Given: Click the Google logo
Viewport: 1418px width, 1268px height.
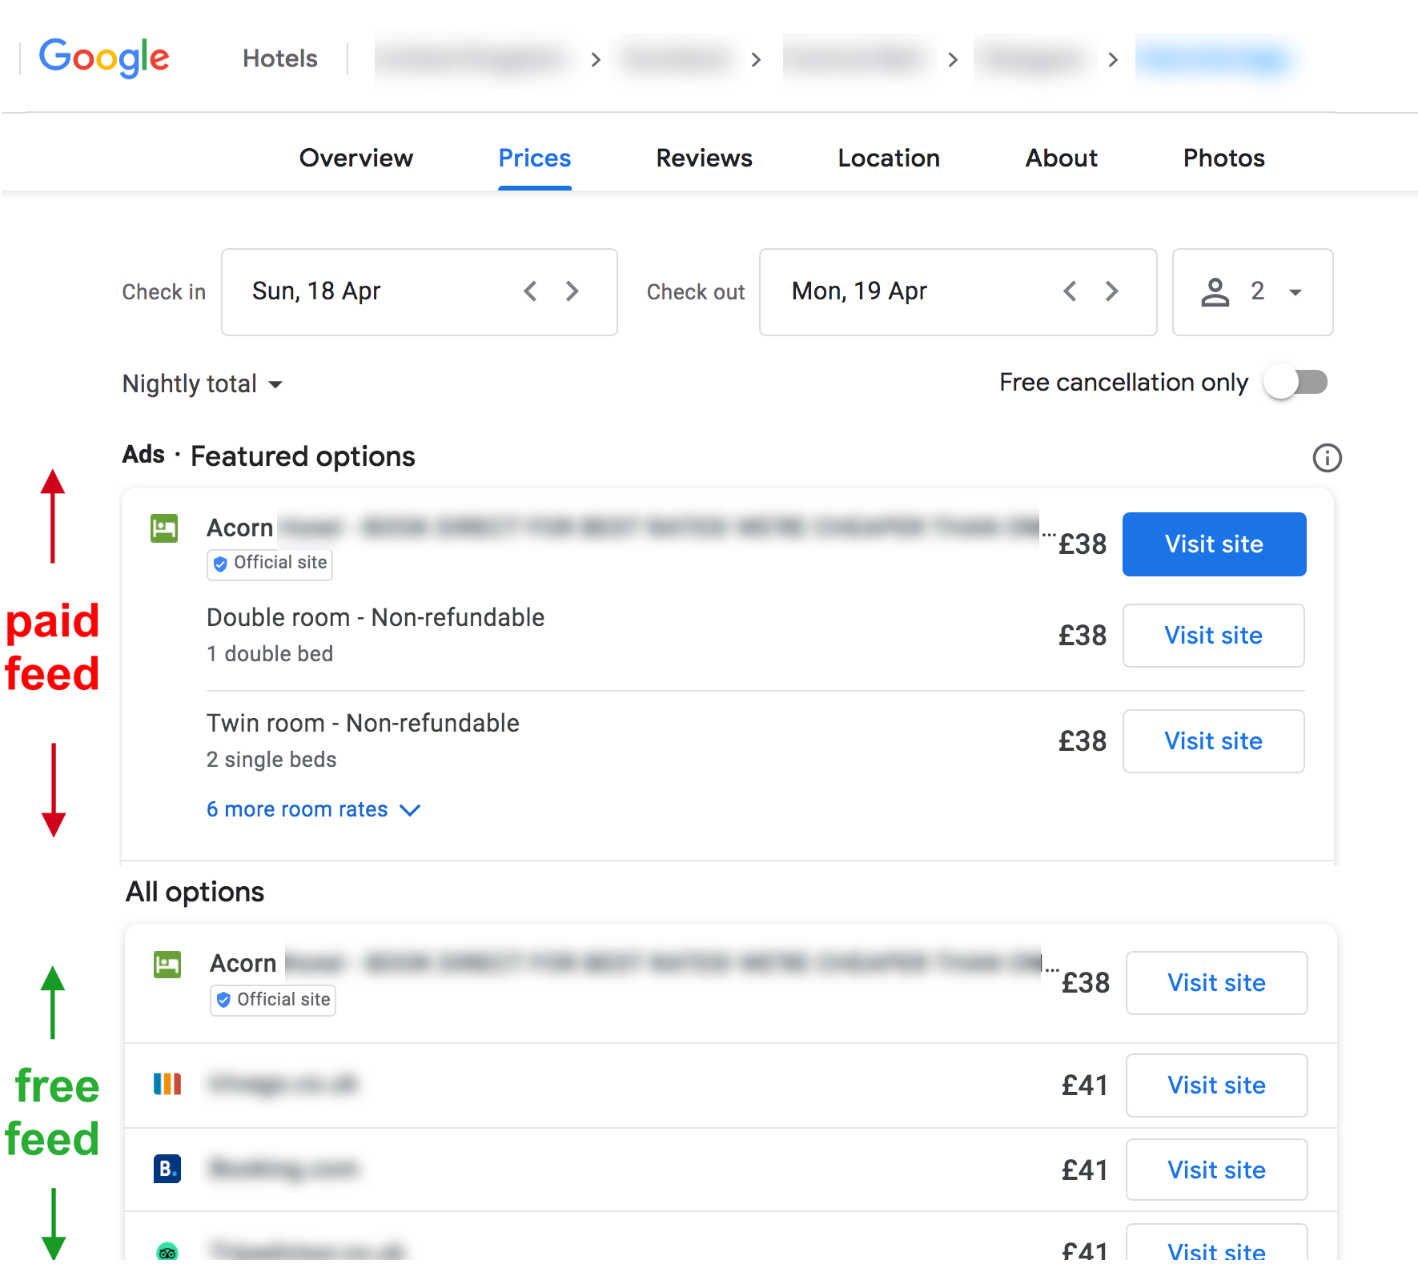Looking at the screenshot, I should tap(104, 58).
